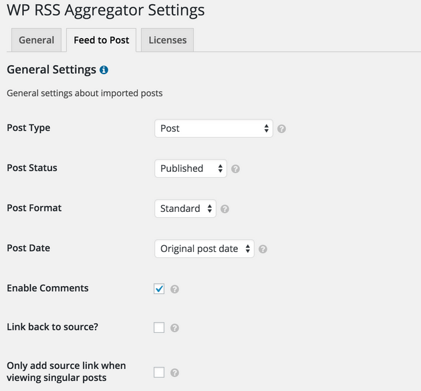Click the Post Status label

click(x=32, y=168)
